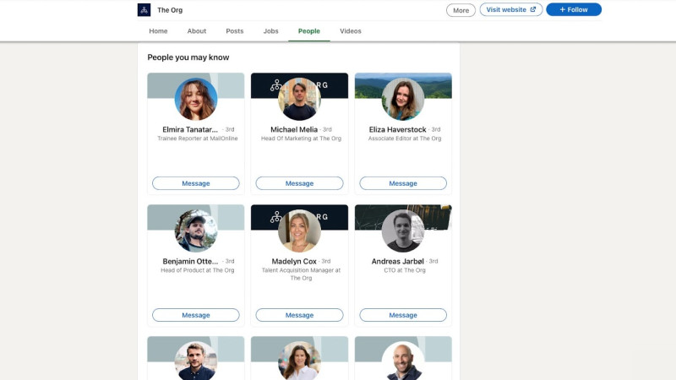The width and height of the screenshot is (676, 380).
Task: Message Andreas Jarbøl
Action: click(x=403, y=315)
